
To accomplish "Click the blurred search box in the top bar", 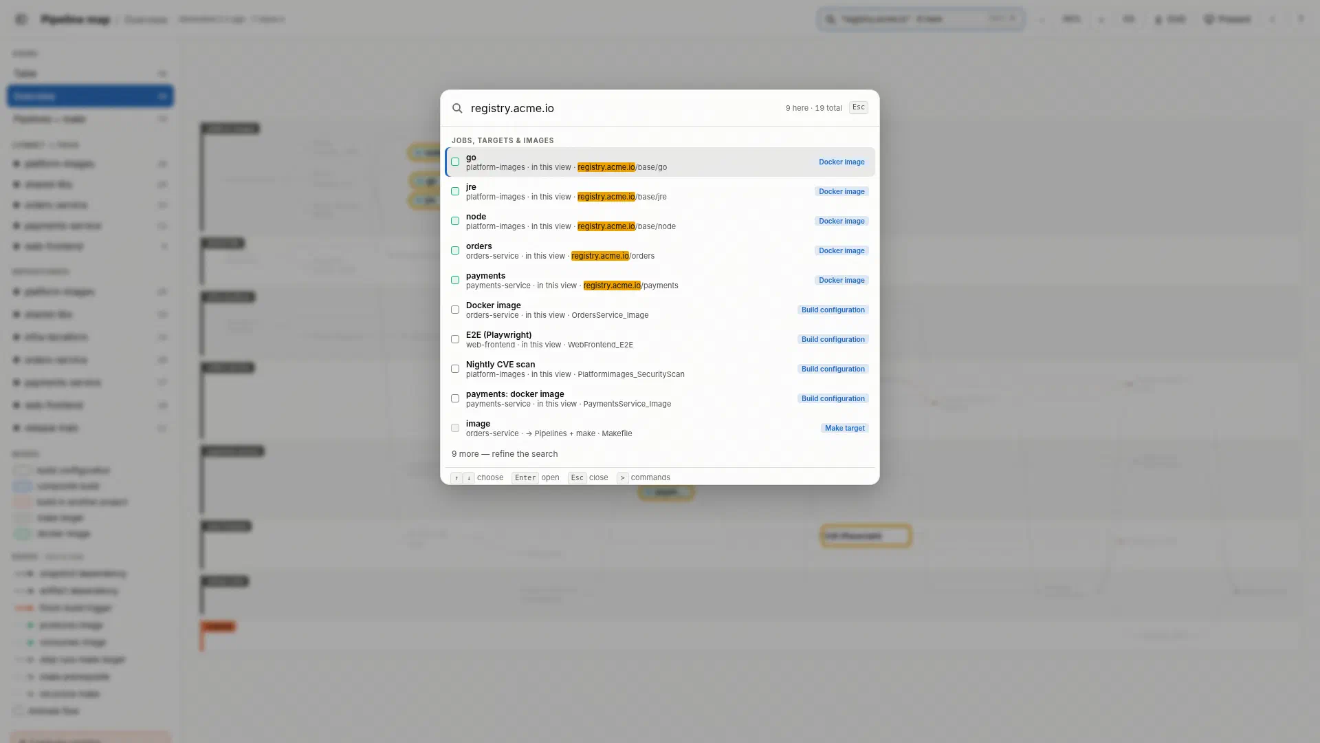I will click(x=921, y=19).
